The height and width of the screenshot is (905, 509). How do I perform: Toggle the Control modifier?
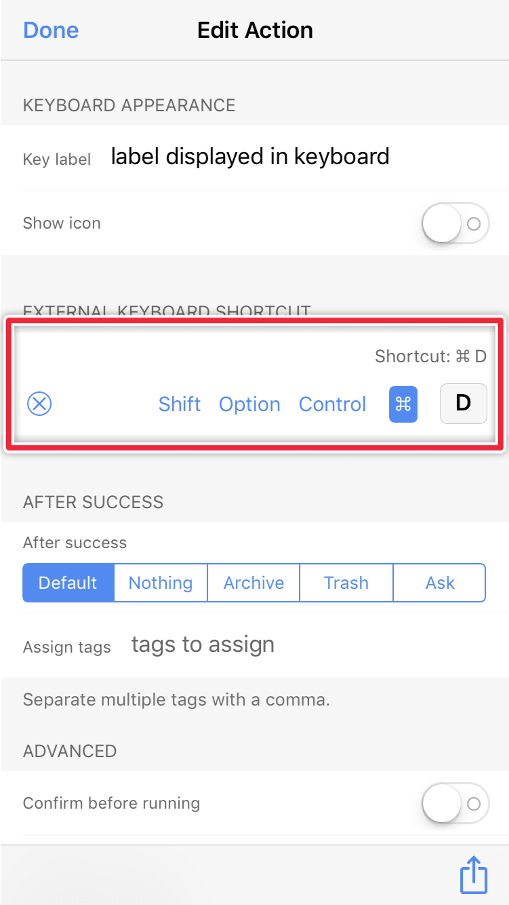(x=333, y=404)
